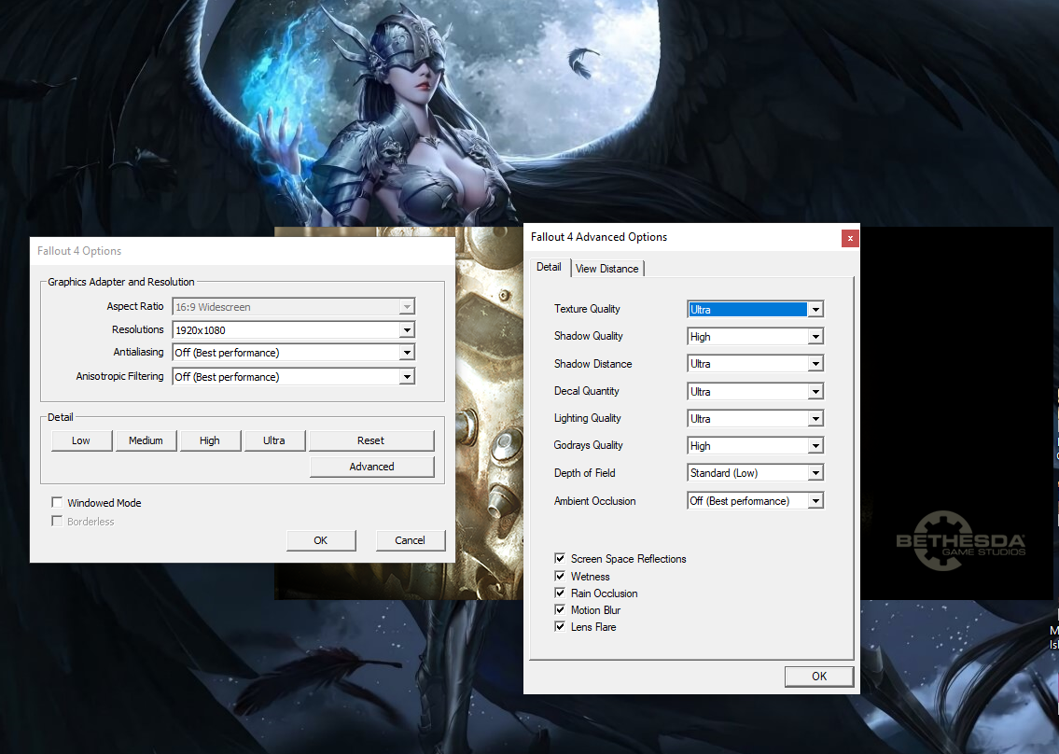1059x754 pixels.
Task: Click the Reset detail button
Action: 370,440
